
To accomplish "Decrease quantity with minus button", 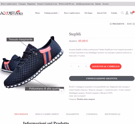I will [x=72, y=66].
